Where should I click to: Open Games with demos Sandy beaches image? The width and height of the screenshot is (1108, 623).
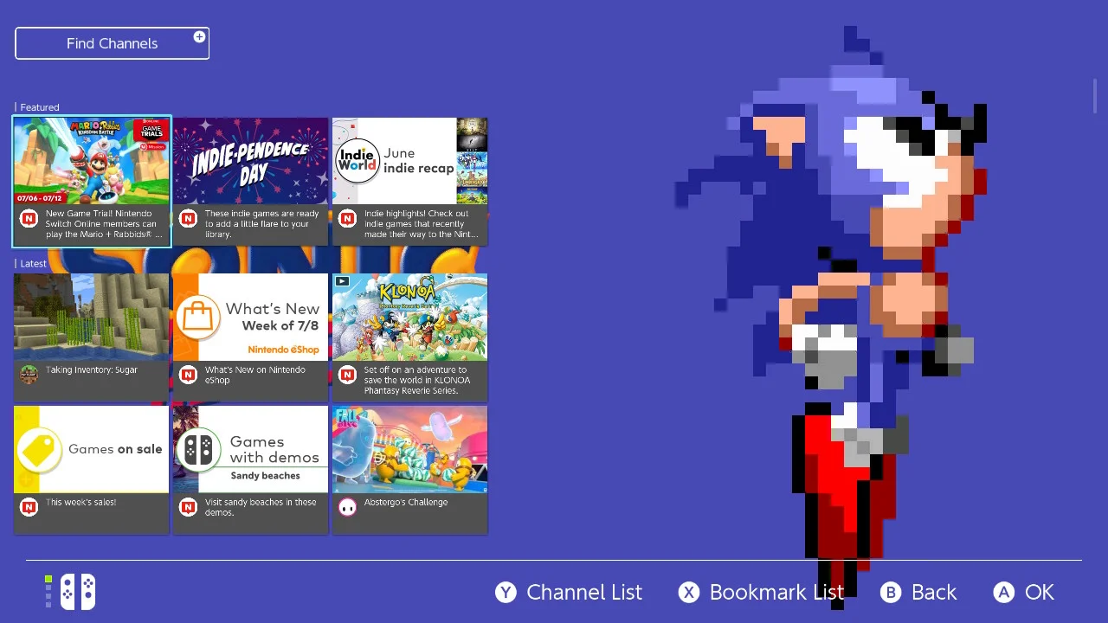click(x=250, y=449)
